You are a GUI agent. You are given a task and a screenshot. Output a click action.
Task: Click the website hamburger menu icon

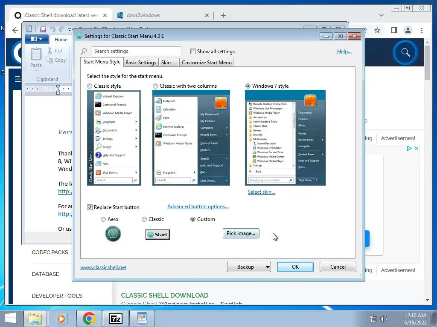pos(18,79)
